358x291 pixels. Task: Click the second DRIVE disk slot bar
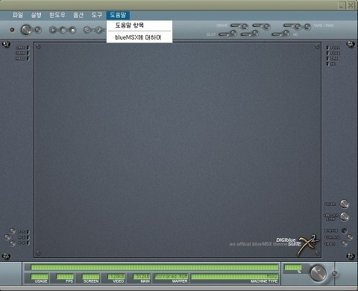pos(257,25)
